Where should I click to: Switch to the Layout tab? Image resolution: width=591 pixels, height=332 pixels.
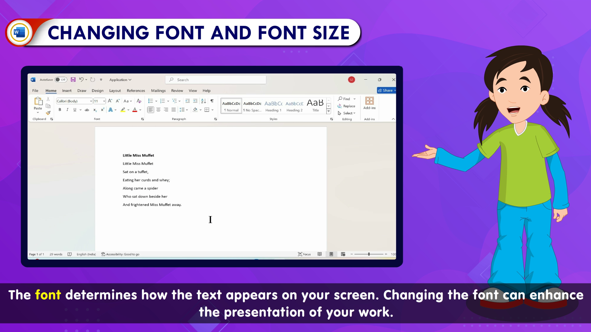pyautogui.click(x=115, y=91)
